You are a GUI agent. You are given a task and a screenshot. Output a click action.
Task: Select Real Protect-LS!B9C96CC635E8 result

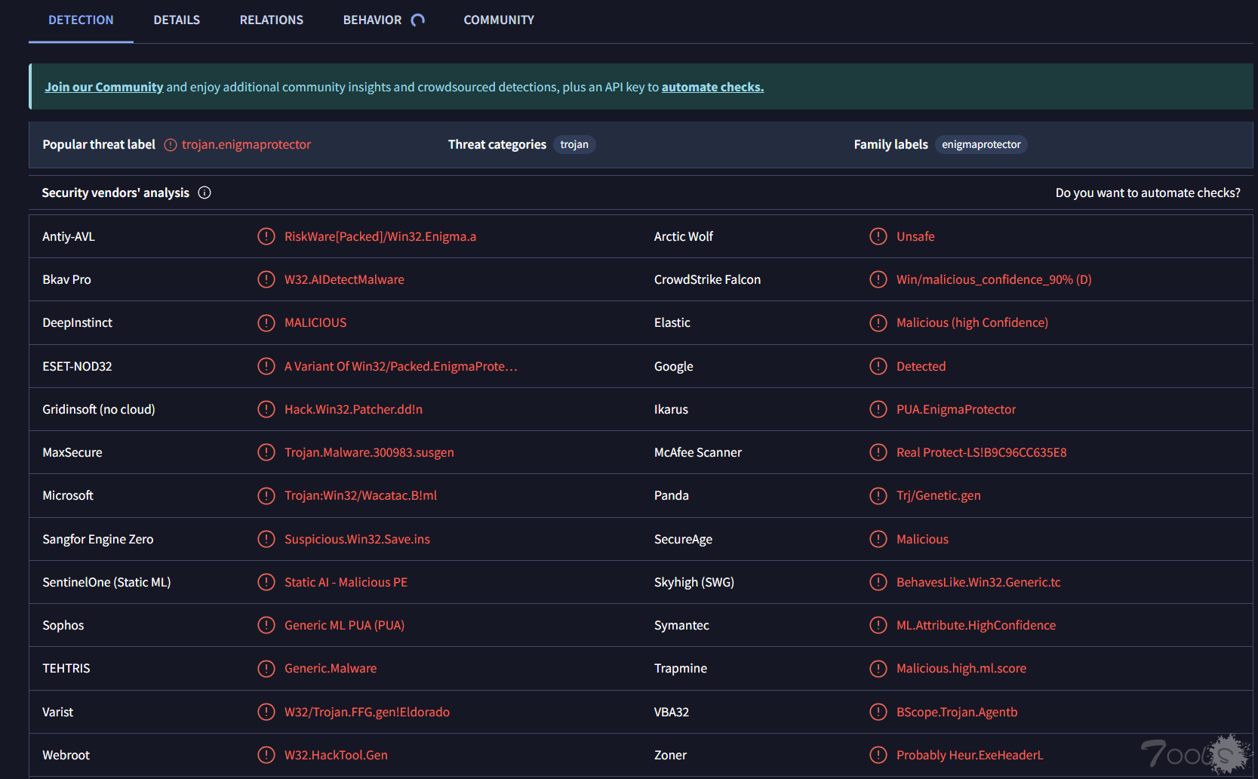pyautogui.click(x=982, y=452)
